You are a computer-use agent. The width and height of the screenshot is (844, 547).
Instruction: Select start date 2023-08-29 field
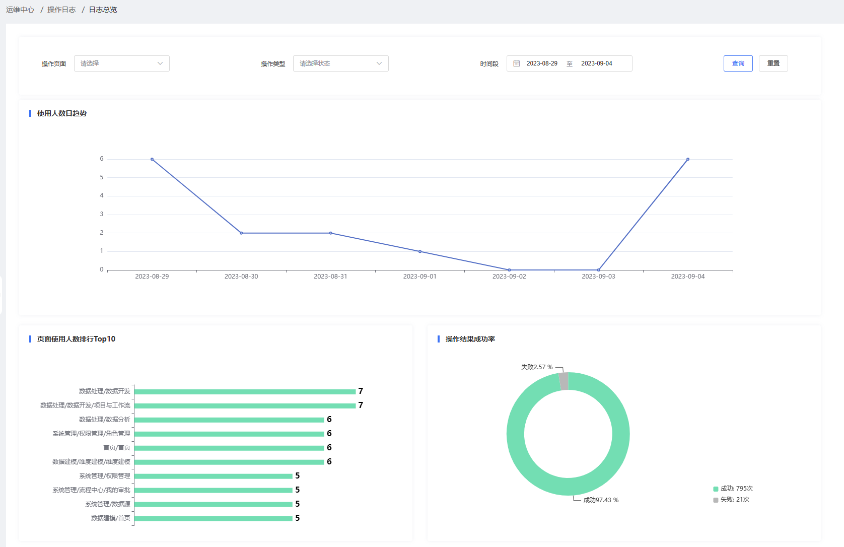click(542, 63)
